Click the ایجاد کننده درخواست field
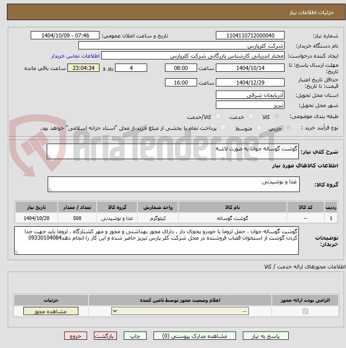Screen dimensions: 346x348 click(193, 55)
